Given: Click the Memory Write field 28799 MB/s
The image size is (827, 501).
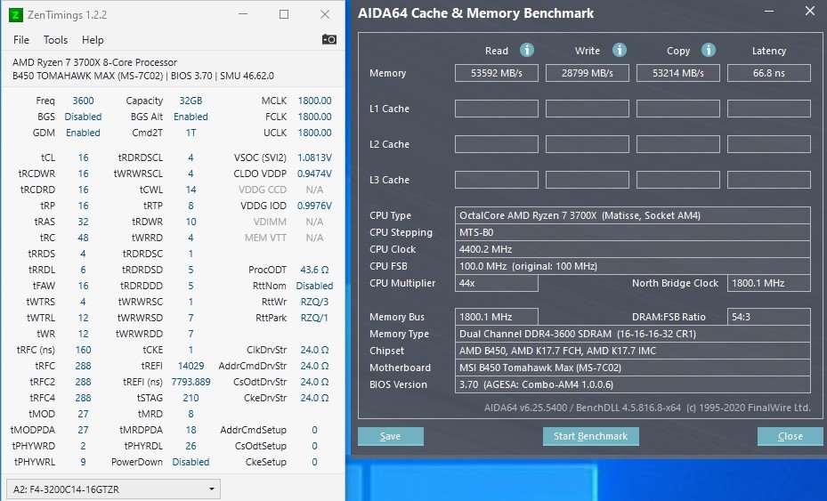Looking at the screenshot, I should (x=587, y=73).
